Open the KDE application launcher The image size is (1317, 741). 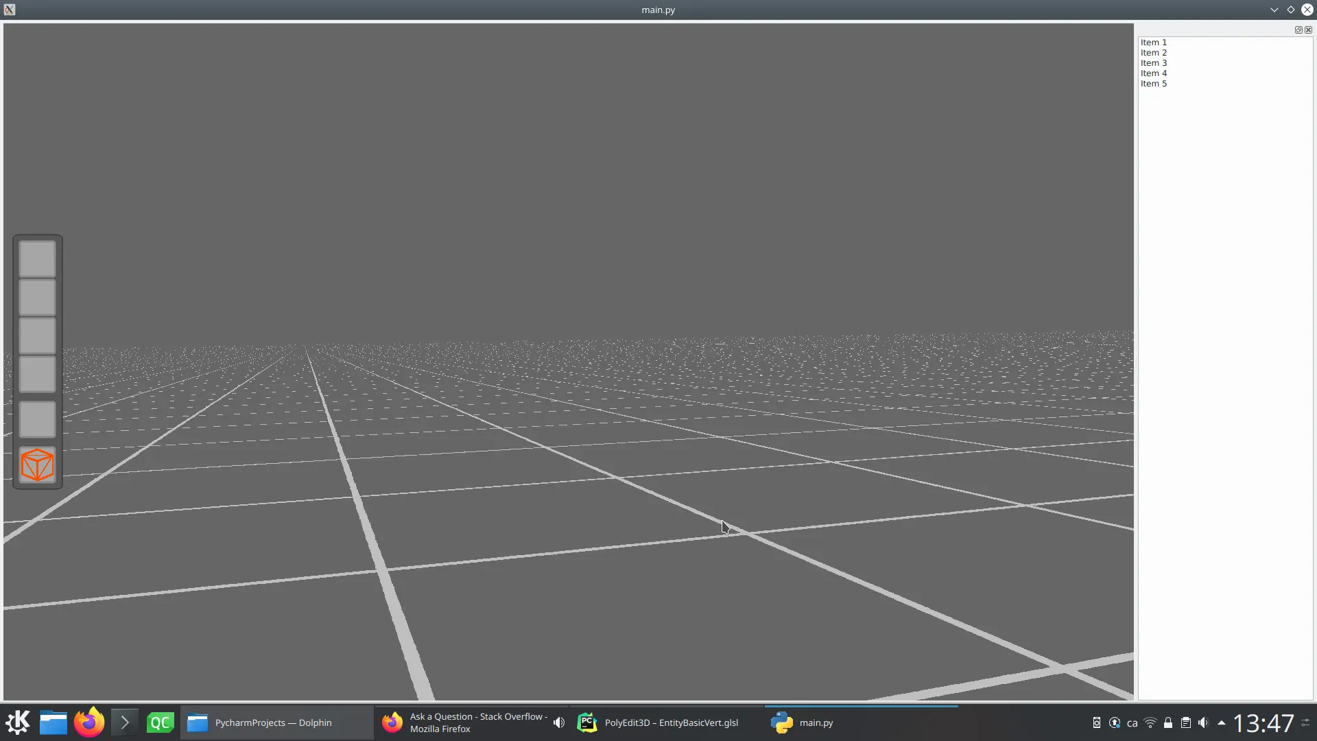pyautogui.click(x=18, y=722)
